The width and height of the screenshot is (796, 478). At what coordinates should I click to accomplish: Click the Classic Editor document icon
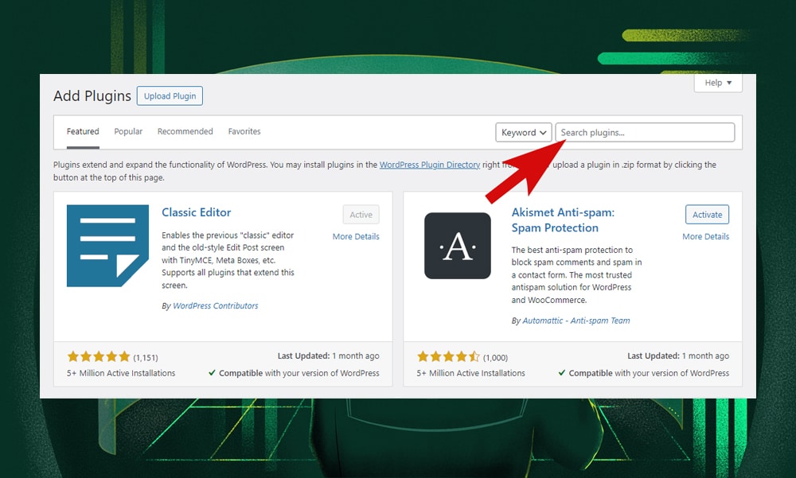click(107, 246)
